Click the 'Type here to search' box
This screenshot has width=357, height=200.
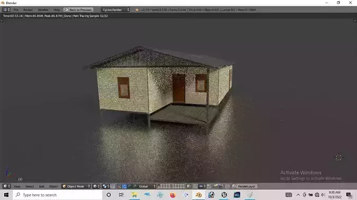tap(58, 195)
